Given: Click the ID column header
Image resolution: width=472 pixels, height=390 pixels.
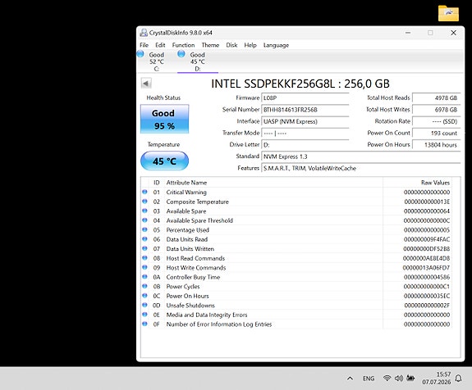Looking at the screenshot, I should pyautogui.click(x=157, y=183).
